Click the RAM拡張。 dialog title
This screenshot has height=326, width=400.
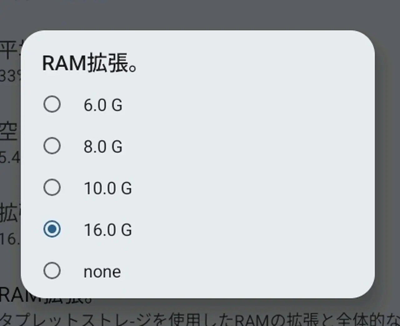(89, 63)
